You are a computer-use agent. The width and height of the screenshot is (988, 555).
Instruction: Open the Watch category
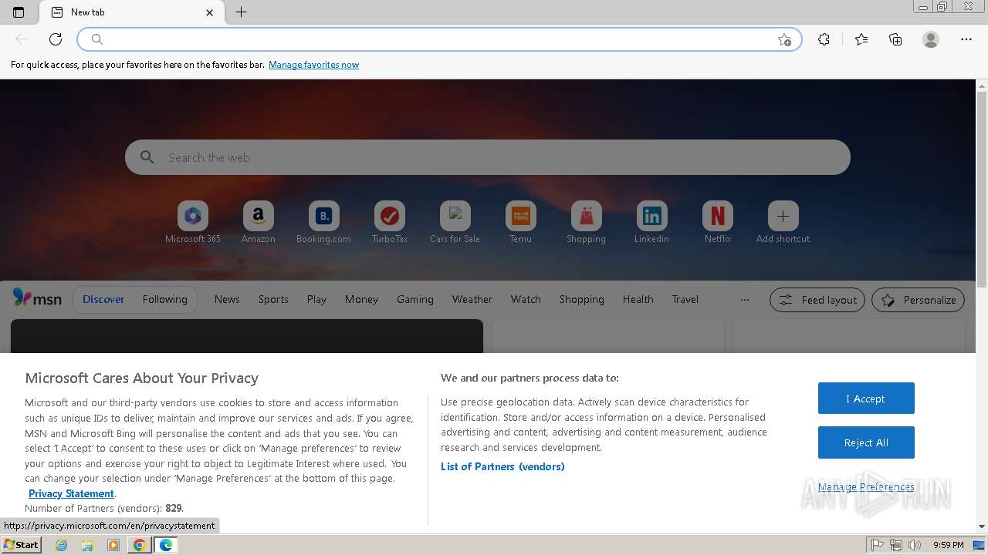point(526,299)
